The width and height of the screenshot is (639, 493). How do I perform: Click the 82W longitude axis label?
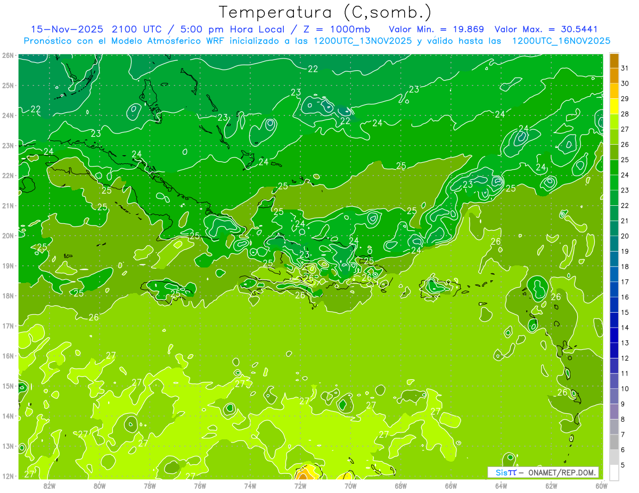pyautogui.click(x=50, y=486)
